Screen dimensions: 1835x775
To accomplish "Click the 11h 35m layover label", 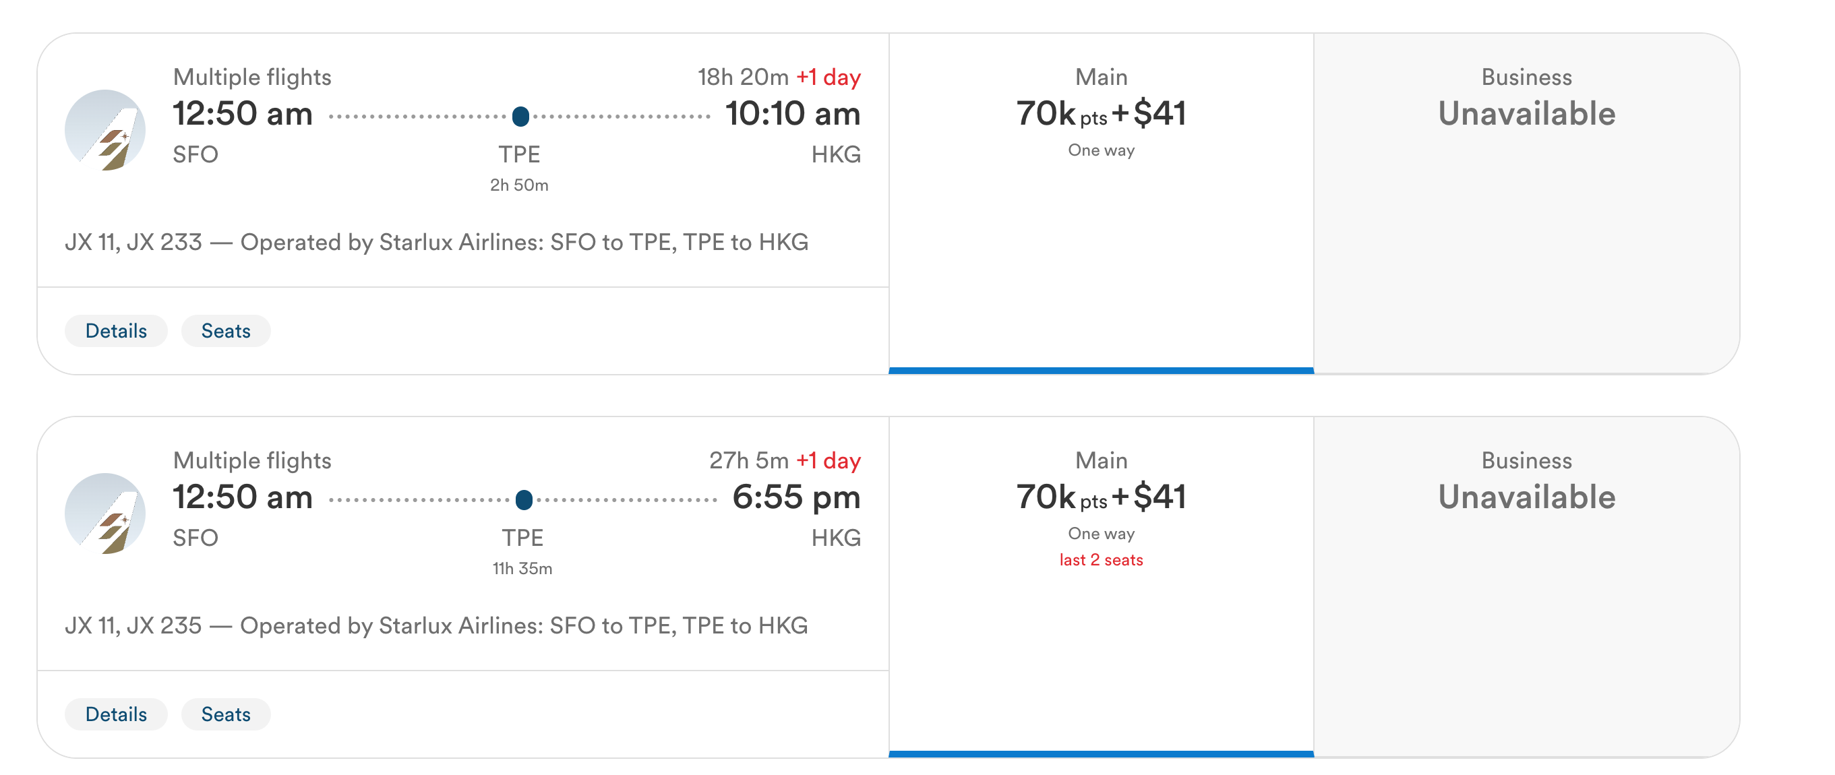I will (x=522, y=568).
